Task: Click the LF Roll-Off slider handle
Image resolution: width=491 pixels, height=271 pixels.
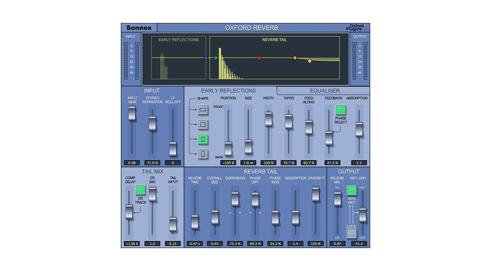Action: pos(173,149)
